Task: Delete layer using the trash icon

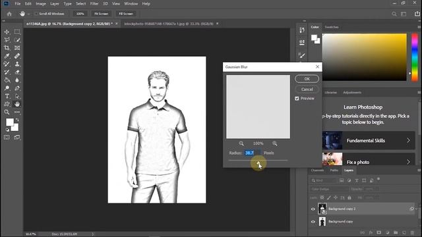Action: point(412,232)
